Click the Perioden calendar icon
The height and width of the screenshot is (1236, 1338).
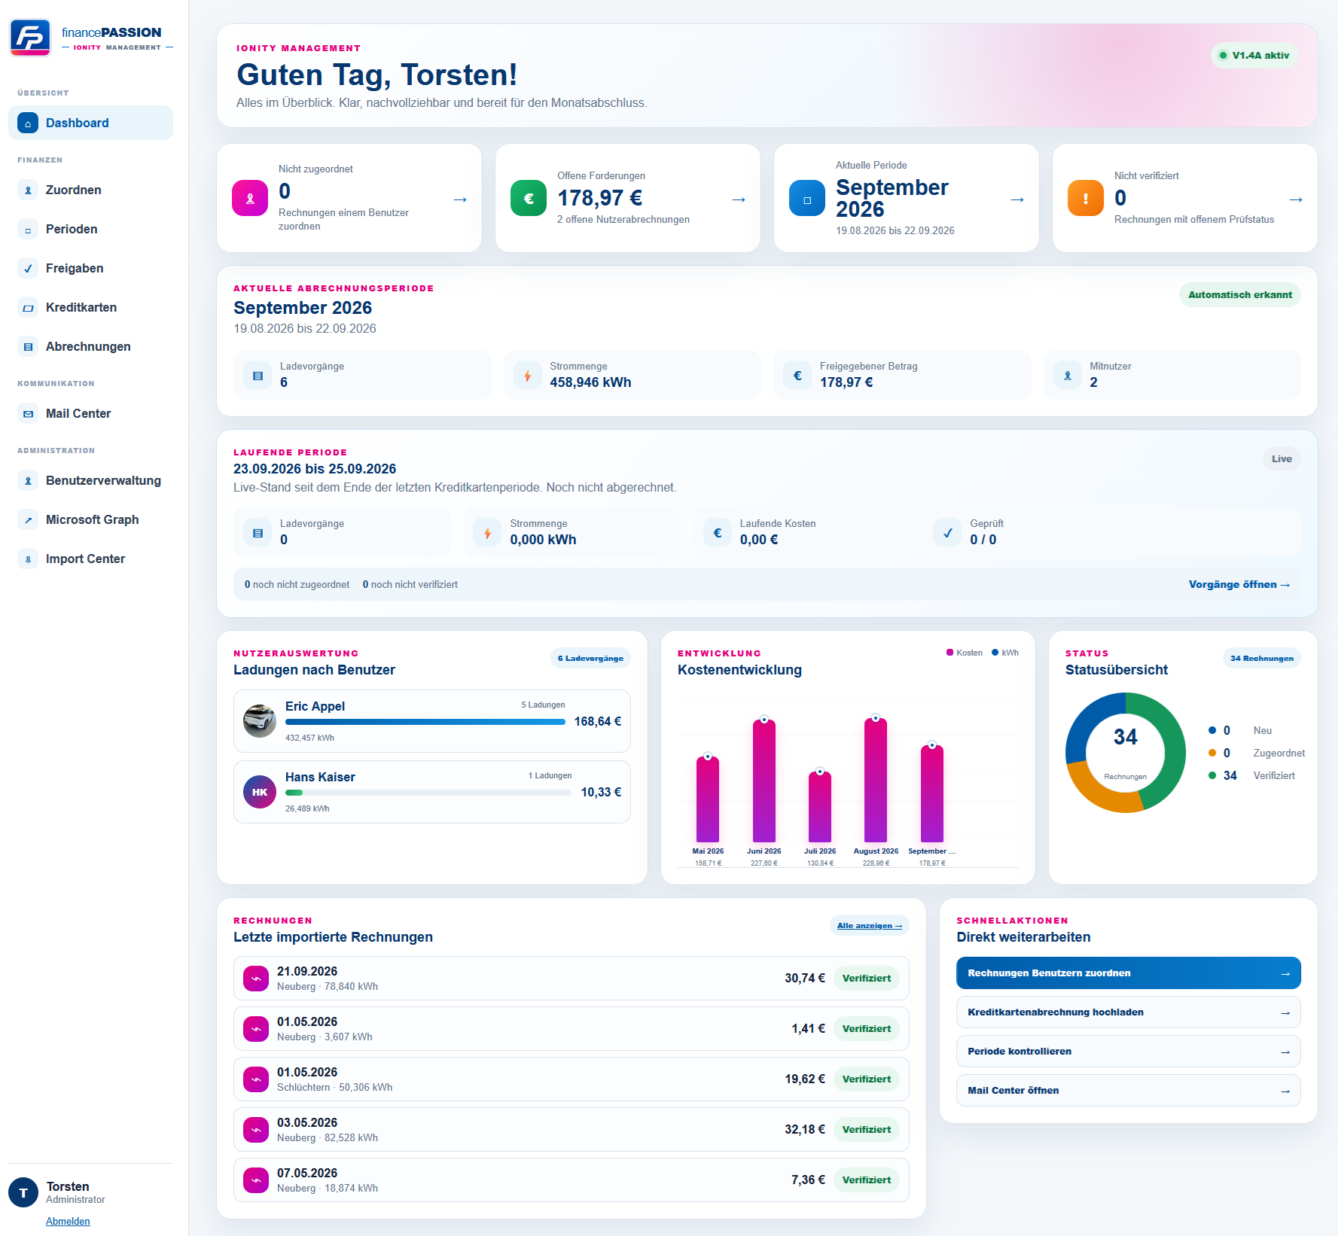tap(28, 229)
